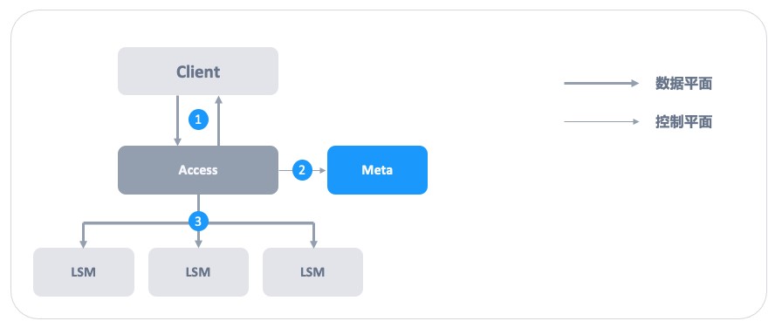Click the thin legend arrow for 控制平面
Screen dimensions: 782x328
(x=601, y=121)
